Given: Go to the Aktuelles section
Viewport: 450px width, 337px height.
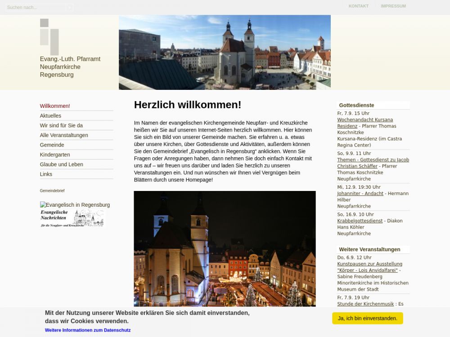Looking at the screenshot, I should [50, 116].
